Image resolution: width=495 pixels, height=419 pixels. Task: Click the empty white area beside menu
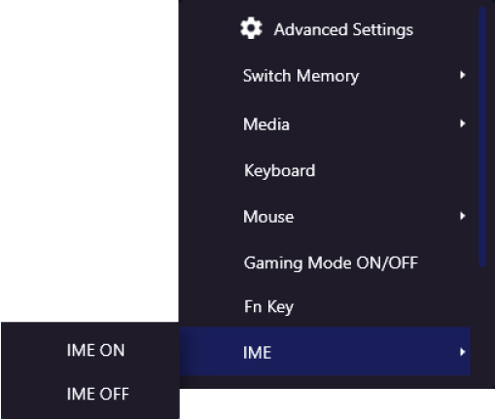(x=89, y=160)
